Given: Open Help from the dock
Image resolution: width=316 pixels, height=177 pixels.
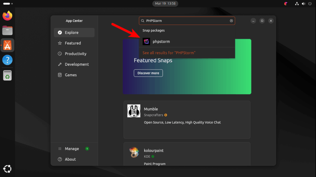Looking at the screenshot, I should click(7, 60).
